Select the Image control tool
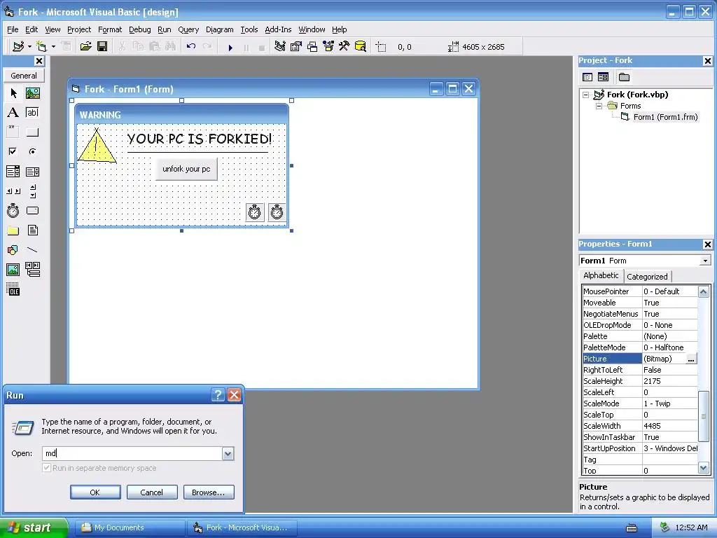The width and height of the screenshot is (717, 538). click(13, 270)
